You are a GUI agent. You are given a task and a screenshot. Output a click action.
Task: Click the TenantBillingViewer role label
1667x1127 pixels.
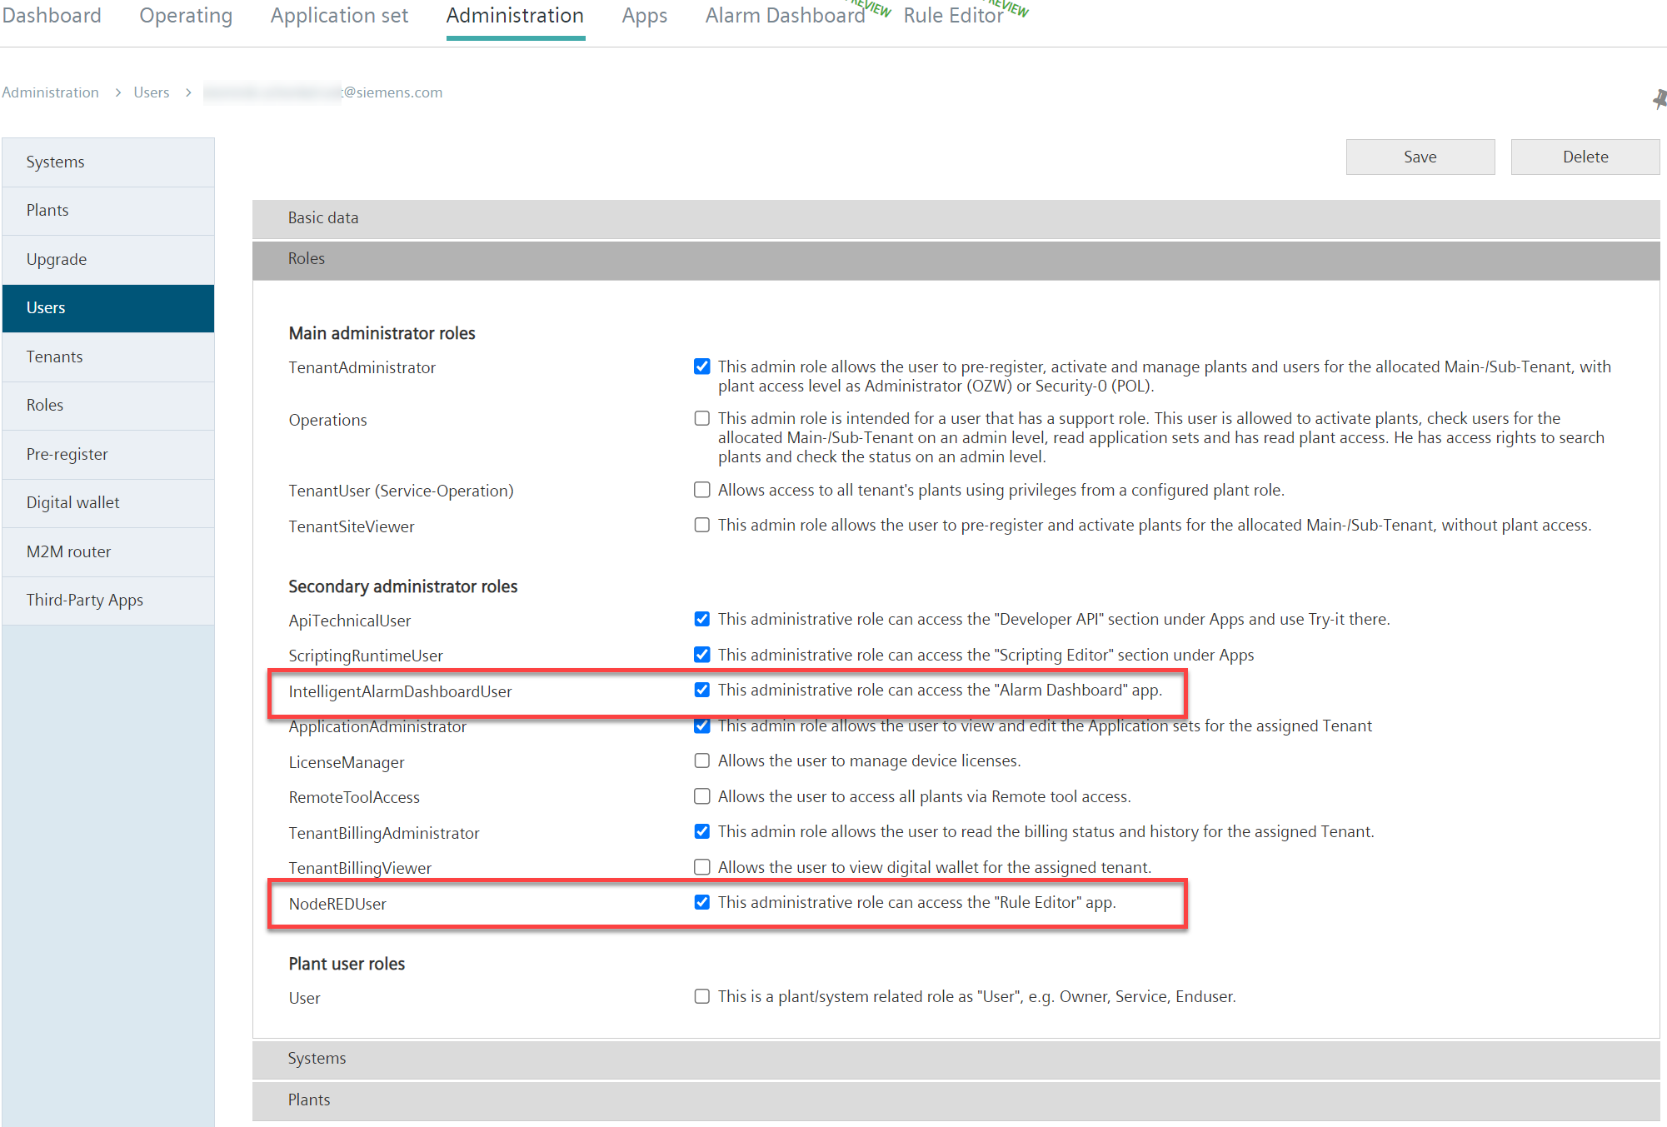(360, 868)
